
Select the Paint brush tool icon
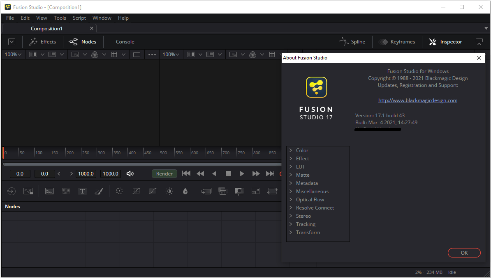coord(99,191)
